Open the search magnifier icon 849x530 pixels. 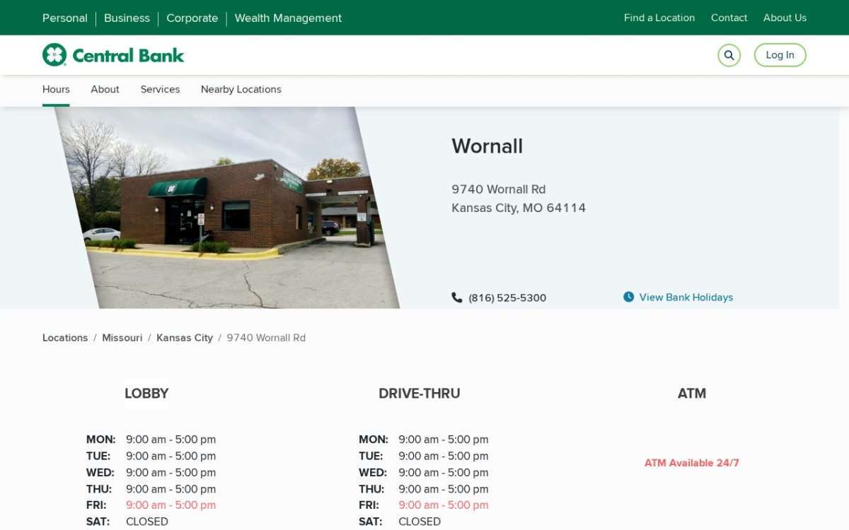729,55
